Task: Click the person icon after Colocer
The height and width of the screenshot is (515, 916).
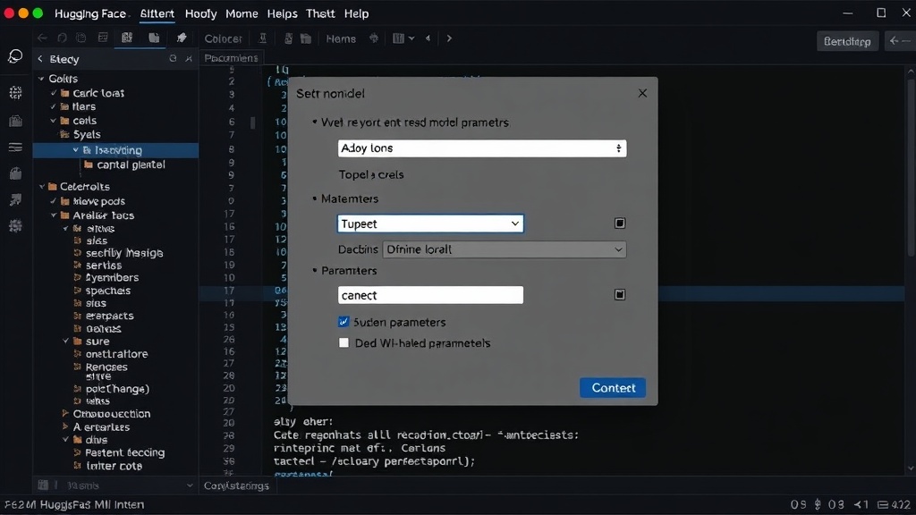Action: click(263, 38)
